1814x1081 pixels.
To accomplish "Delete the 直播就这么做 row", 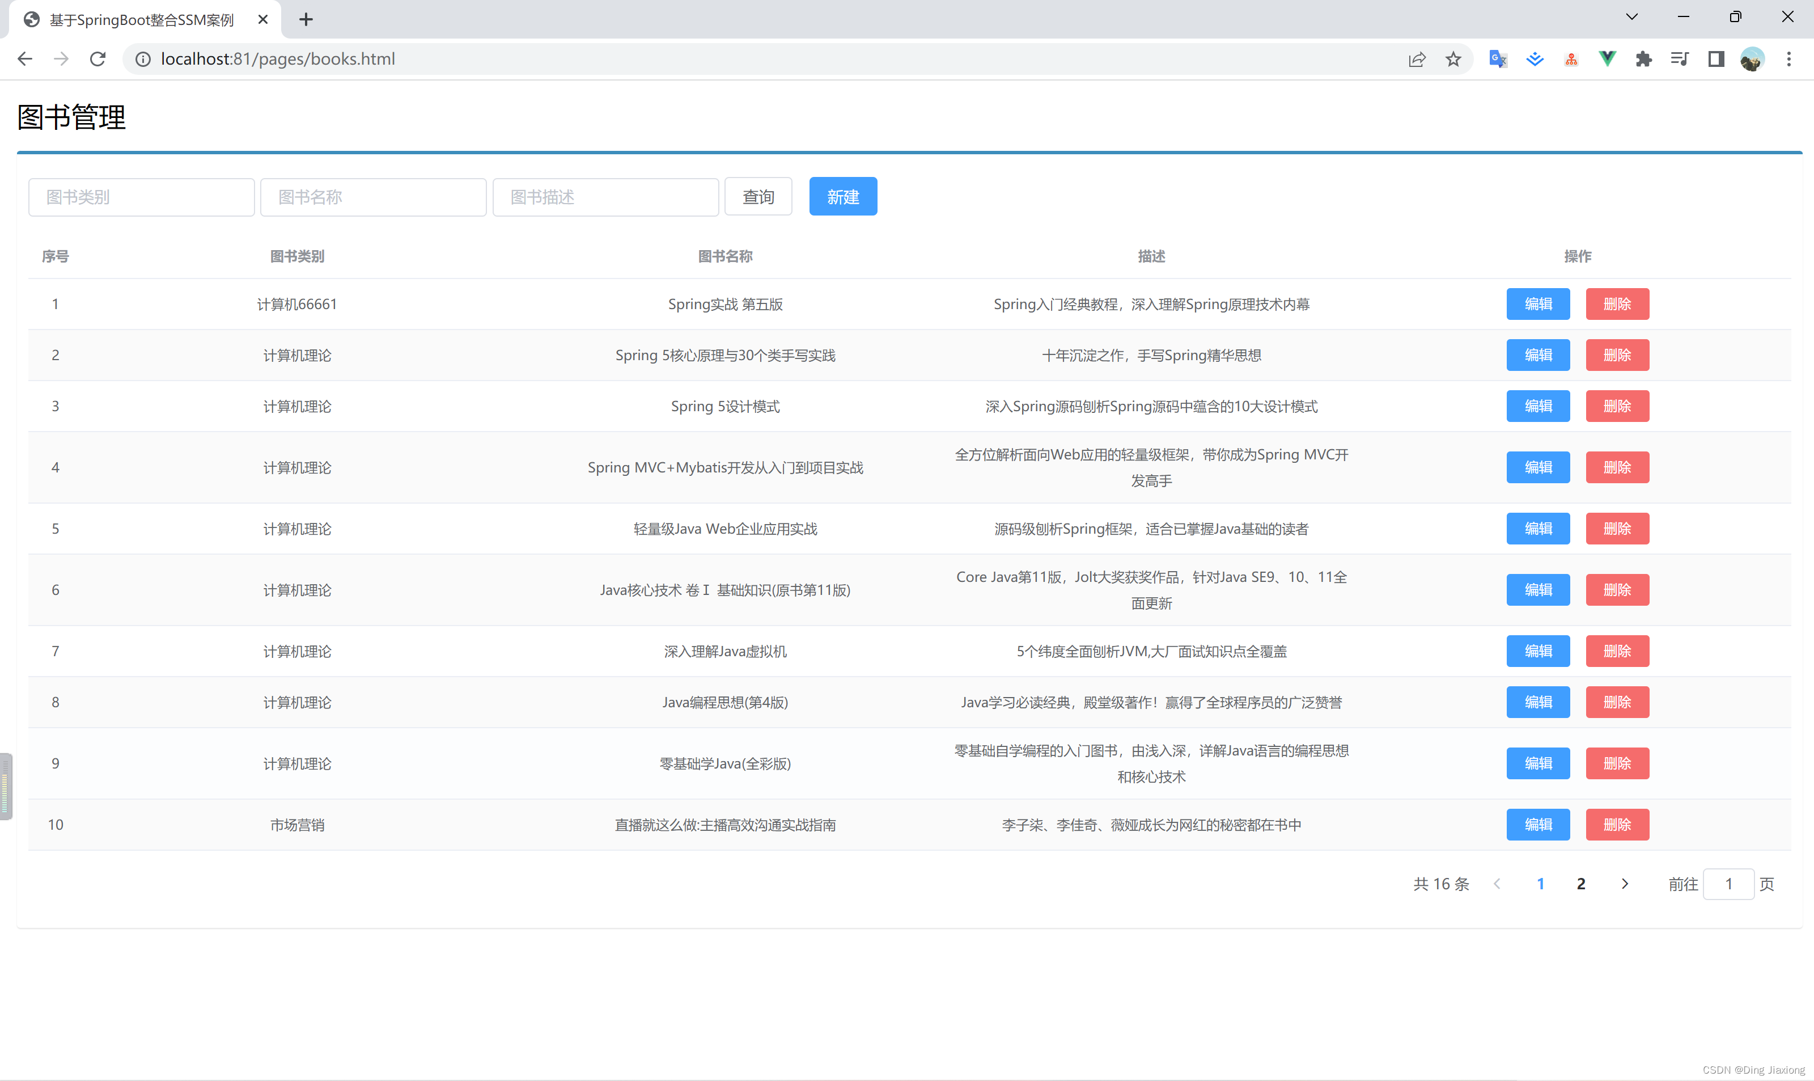I will pos(1617,824).
